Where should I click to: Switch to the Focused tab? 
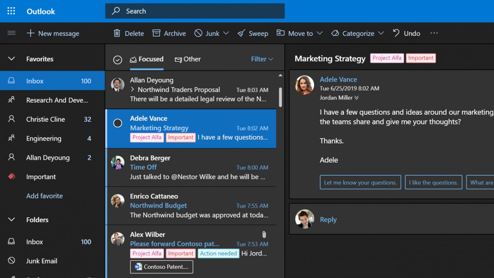[147, 59]
